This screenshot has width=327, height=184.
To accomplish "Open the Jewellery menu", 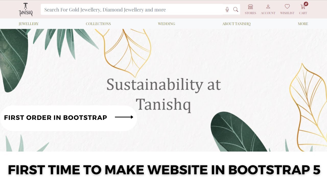I will (29, 24).
